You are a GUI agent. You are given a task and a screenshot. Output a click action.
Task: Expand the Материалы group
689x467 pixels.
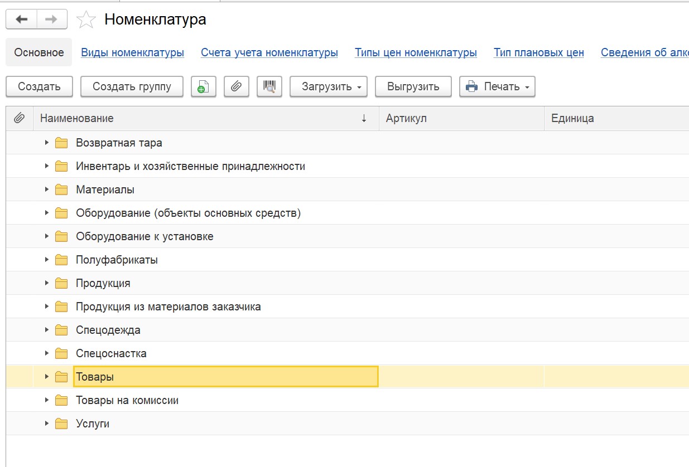(x=47, y=189)
